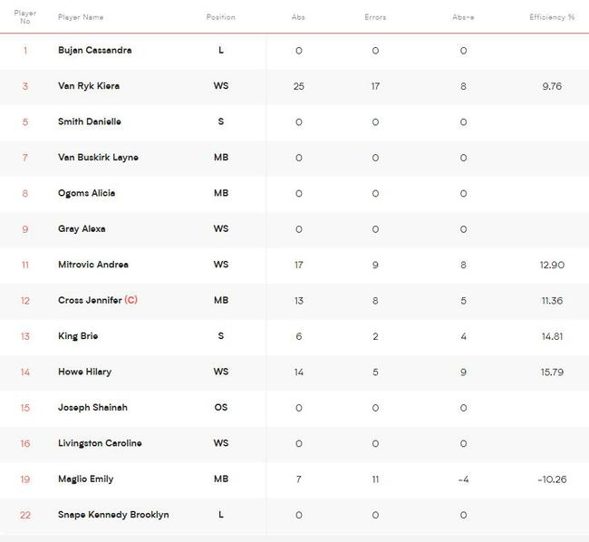The image size is (589, 542).
Task: Open Van Ryk Kiera's player entry
Action: (x=89, y=86)
